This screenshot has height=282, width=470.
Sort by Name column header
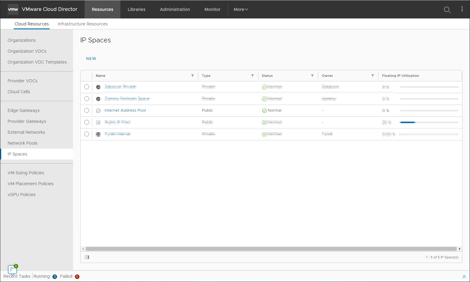[101, 76]
